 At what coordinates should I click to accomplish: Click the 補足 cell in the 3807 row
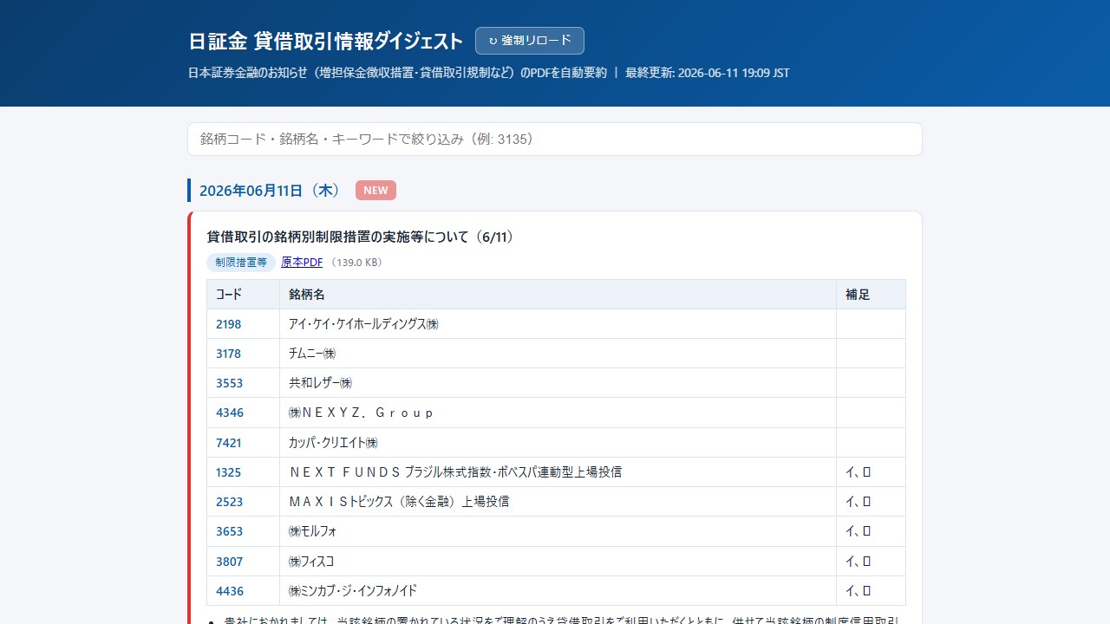pos(871,562)
